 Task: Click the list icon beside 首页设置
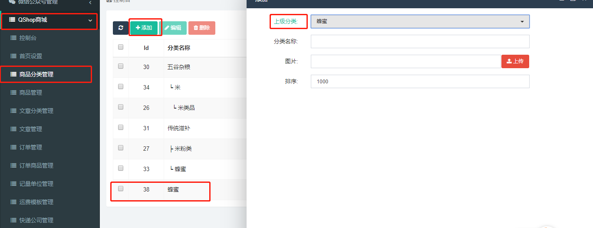click(x=13, y=56)
